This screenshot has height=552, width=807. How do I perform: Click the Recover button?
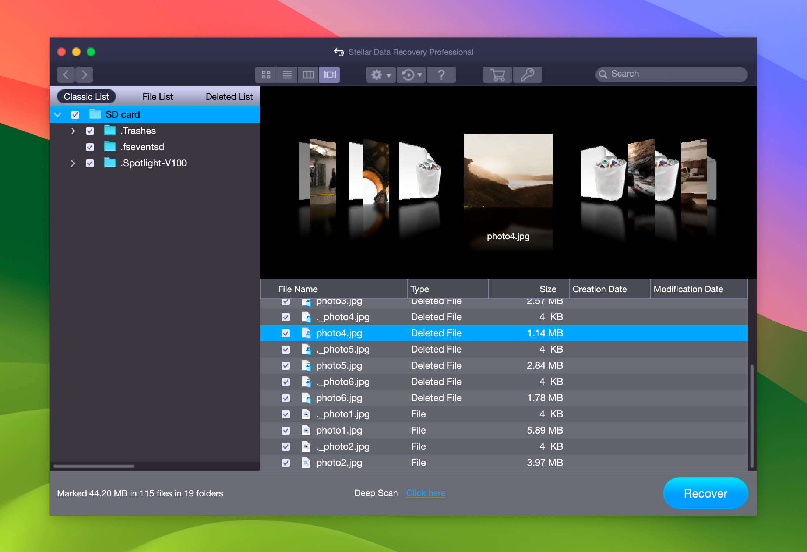point(705,493)
